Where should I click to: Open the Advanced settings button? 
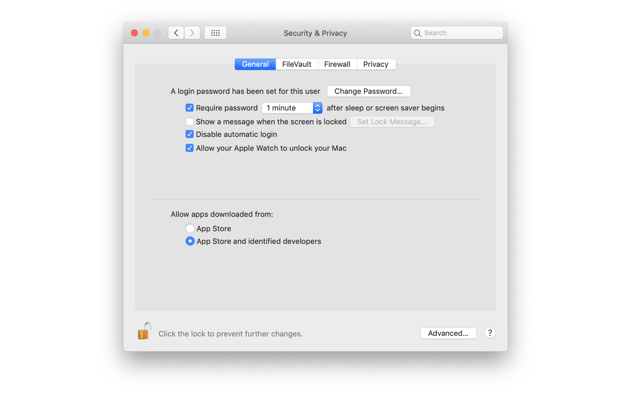[449, 333]
